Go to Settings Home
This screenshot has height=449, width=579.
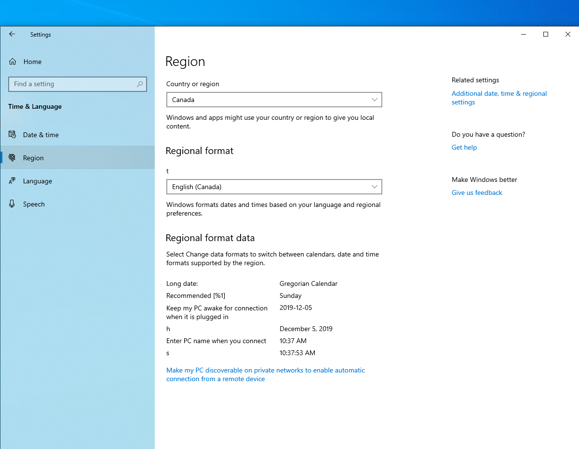click(78, 62)
